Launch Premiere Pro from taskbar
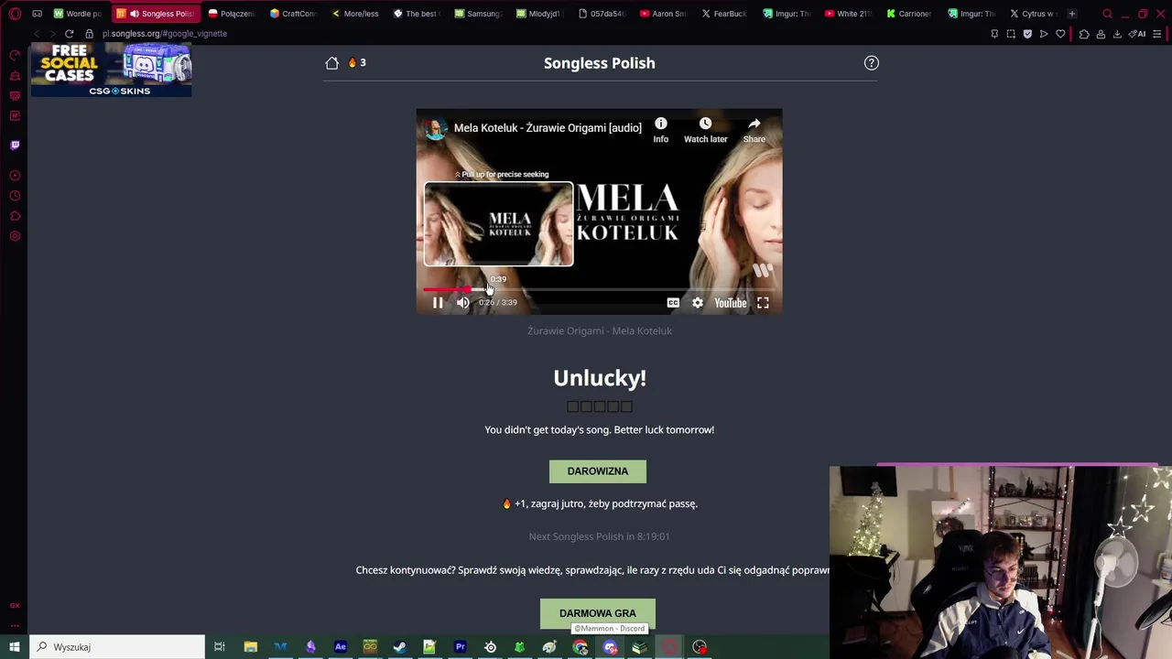Viewport: 1172px width, 659px height. (461, 647)
